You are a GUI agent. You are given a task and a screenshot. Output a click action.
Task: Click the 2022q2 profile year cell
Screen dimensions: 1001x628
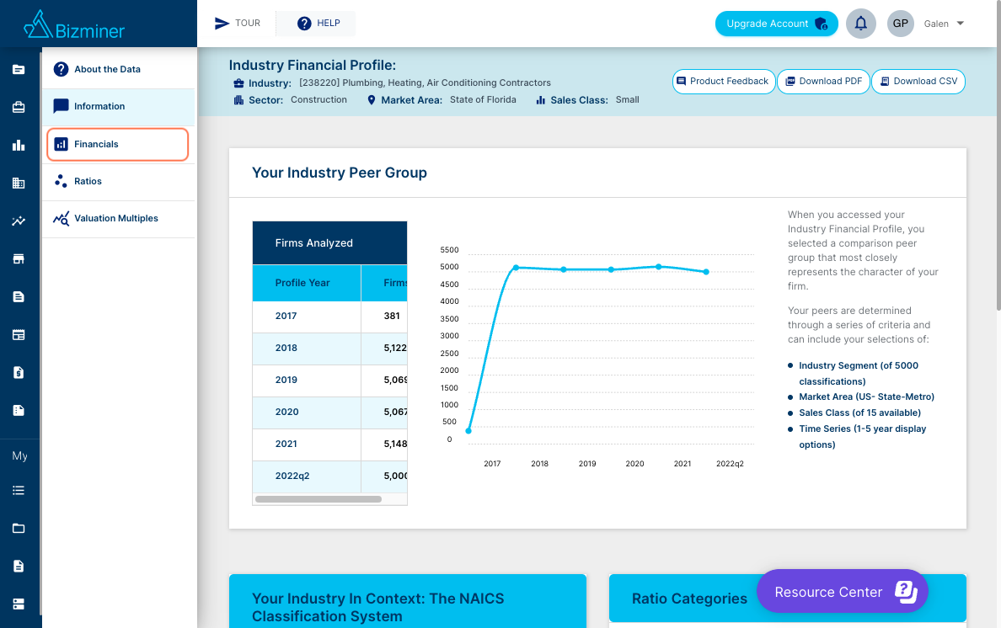pyautogui.click(x=307, y=476)
